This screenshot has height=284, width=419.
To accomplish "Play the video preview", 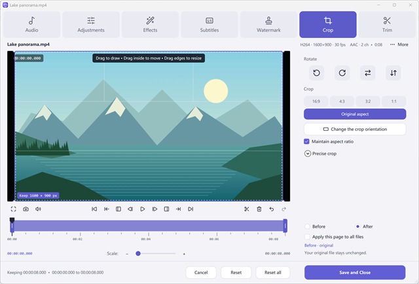I will click(x=143, y=209).
